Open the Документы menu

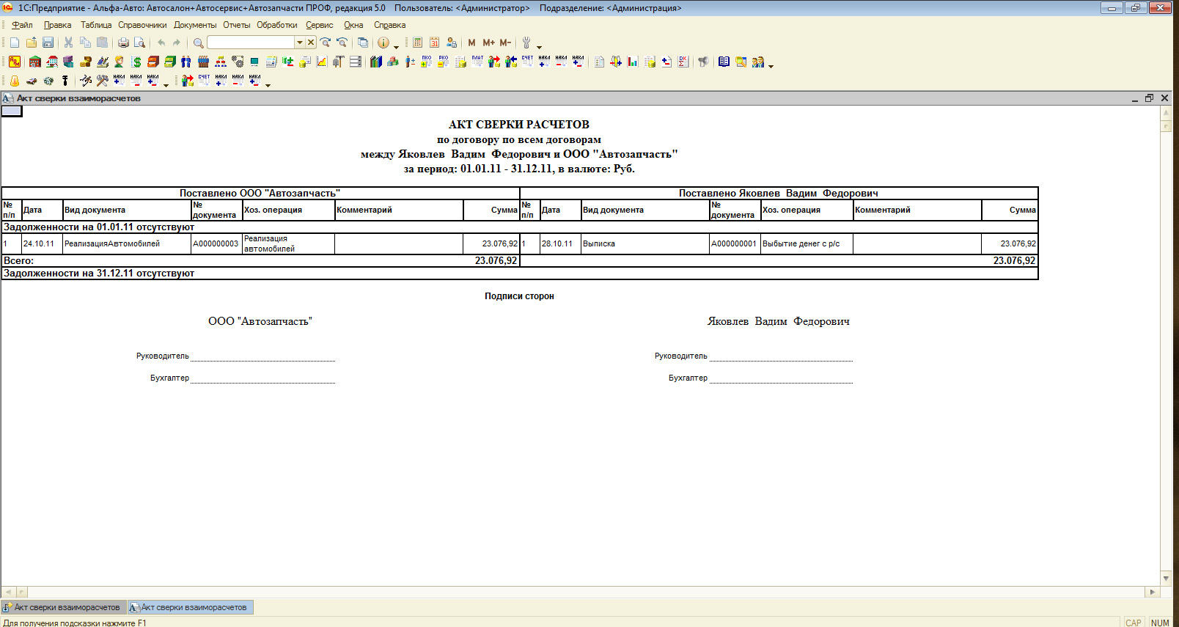click(195, 25)
